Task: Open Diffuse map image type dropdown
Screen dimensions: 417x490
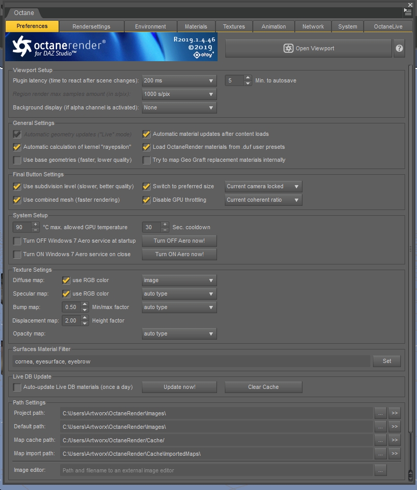Action: pyautogui.click(x=179, y=281)
